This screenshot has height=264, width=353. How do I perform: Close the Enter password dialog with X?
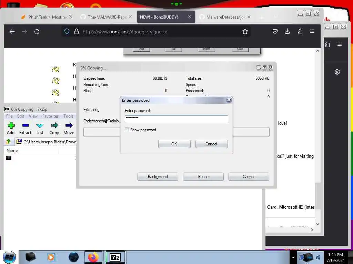coord(229,100)
